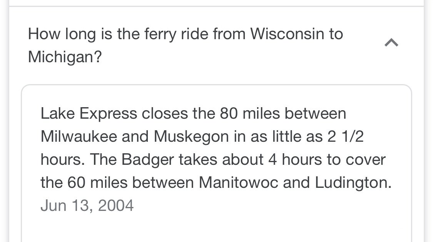433x242 pixels.
Task: Click the blank area below the date in the answer card
Action: 216,229
